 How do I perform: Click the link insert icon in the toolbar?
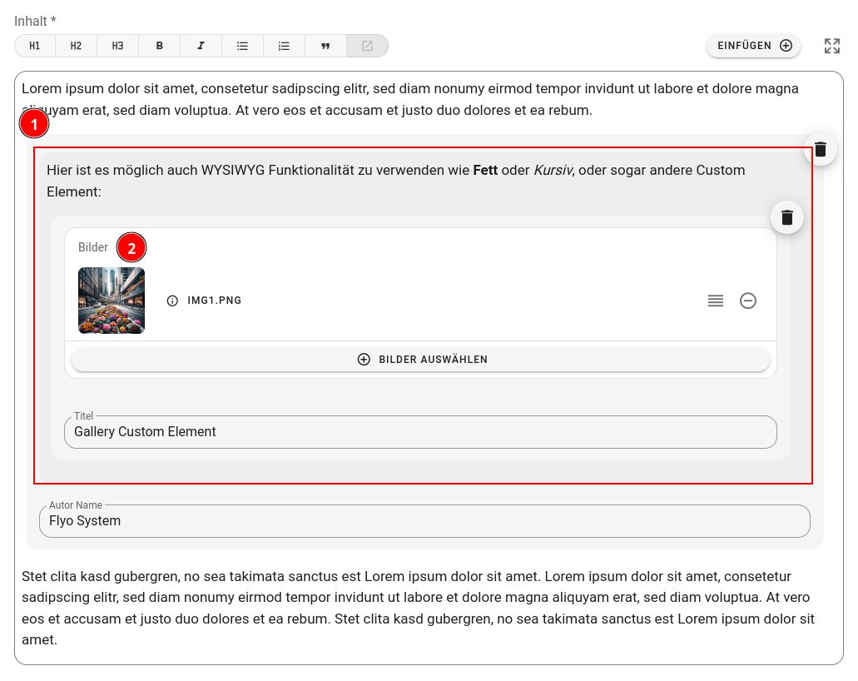pyautogui.click(x=366, y=46)
